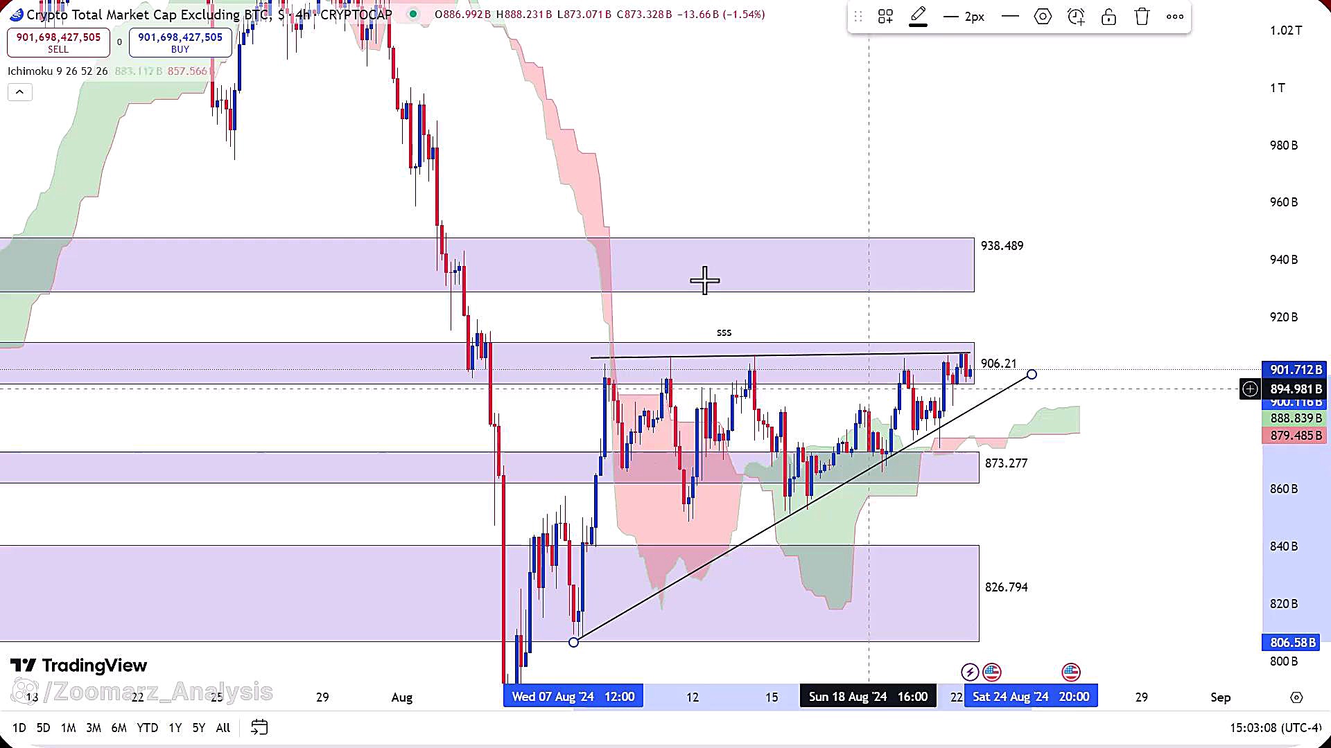Select the 3M time range
1331x748 pixels.
click(x=94, y=727)
